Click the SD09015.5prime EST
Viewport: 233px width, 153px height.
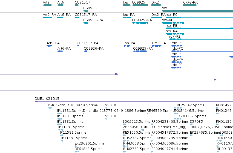coord(124,124)
